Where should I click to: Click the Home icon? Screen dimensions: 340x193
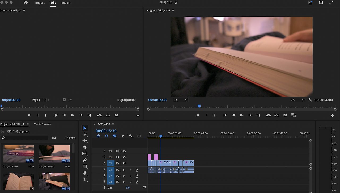click(x=25, y=3)
